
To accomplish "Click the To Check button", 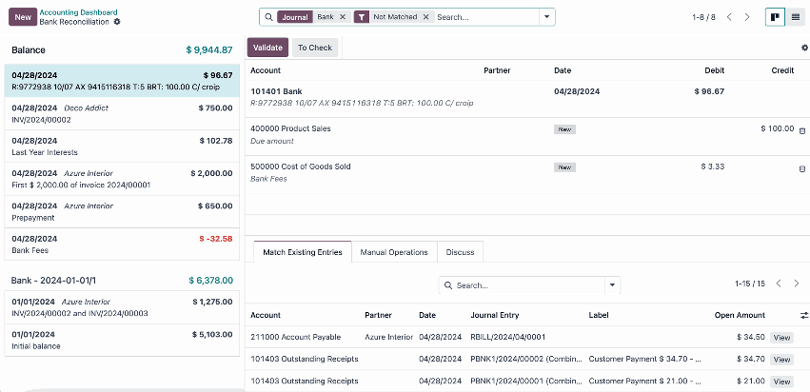I will point(315,48).
